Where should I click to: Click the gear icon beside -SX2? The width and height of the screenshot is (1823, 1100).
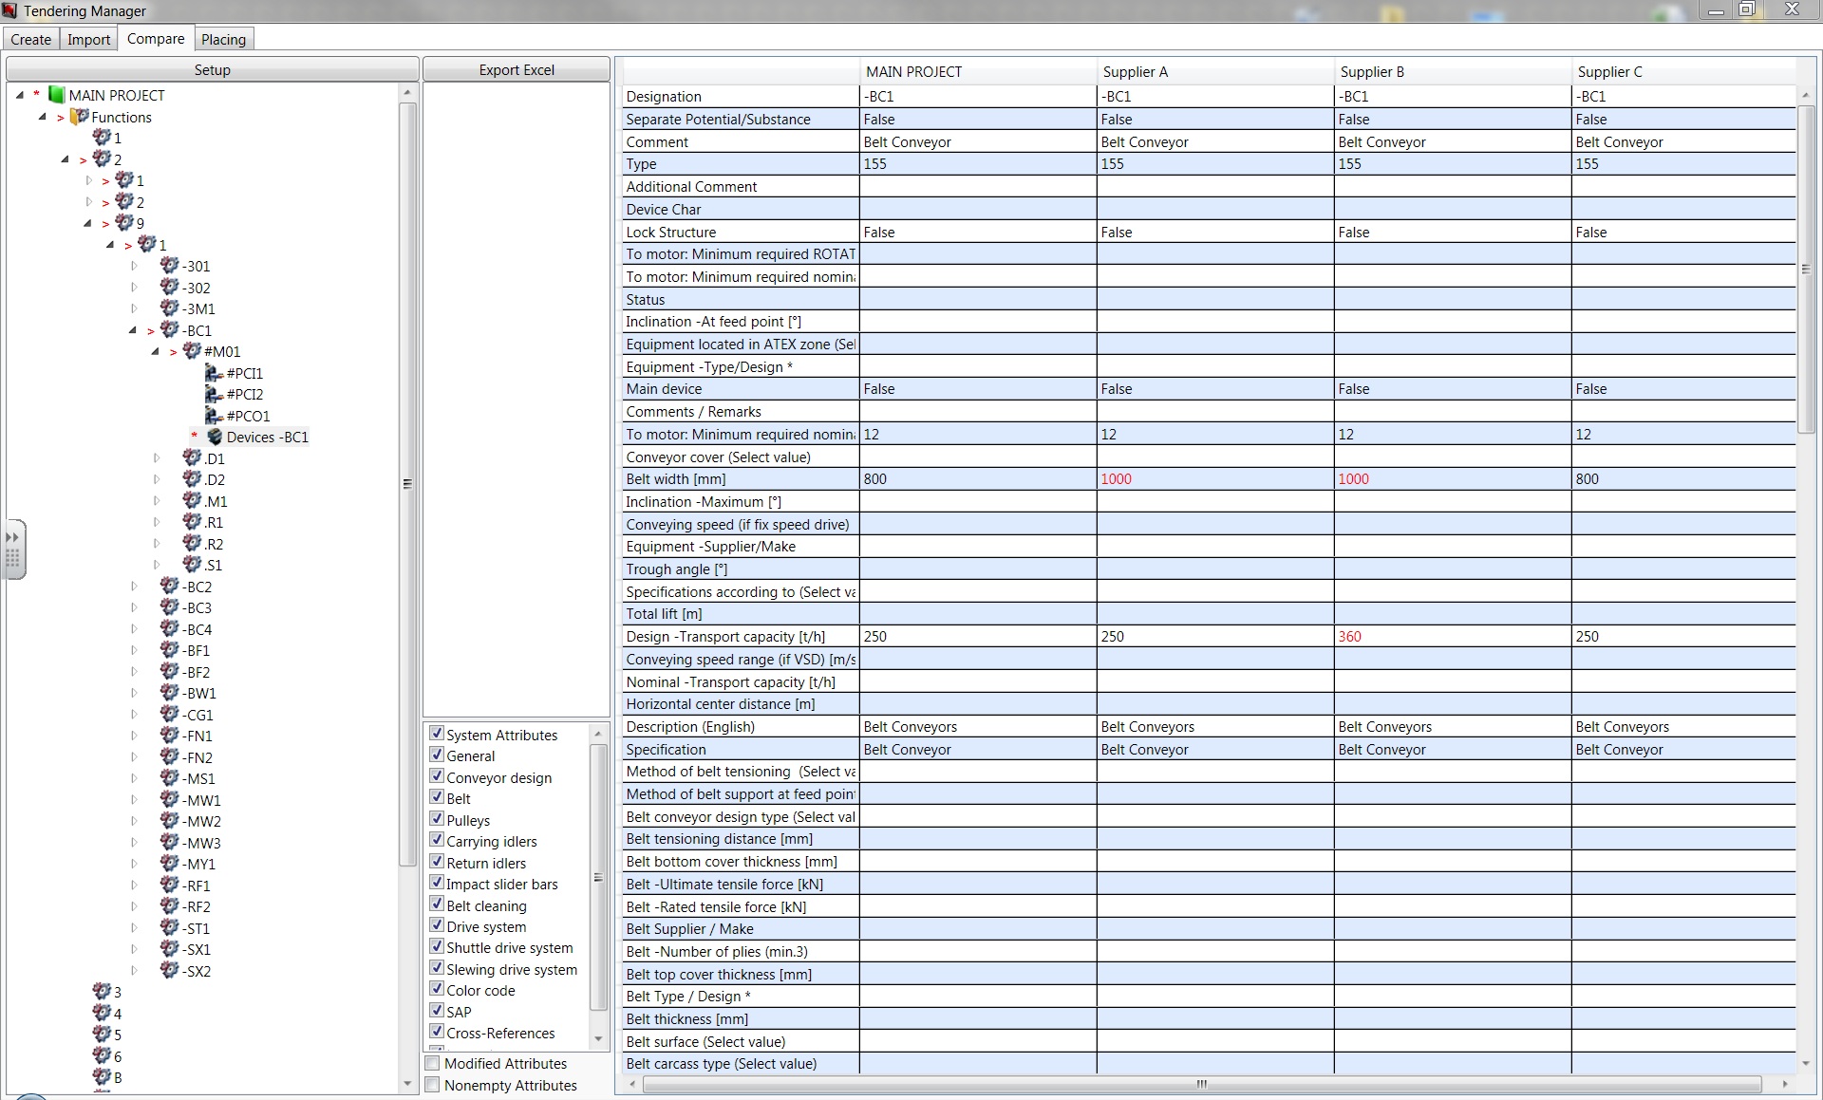tap(170, 970)
